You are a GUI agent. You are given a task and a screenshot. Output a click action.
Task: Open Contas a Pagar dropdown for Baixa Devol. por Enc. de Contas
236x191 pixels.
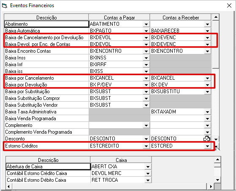click(146, 44)
